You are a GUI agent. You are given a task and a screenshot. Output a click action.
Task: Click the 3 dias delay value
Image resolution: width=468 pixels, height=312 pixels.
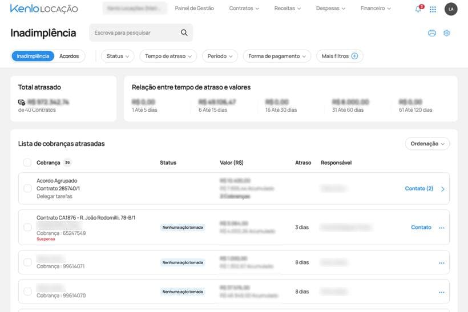click(x=302, y=227)
